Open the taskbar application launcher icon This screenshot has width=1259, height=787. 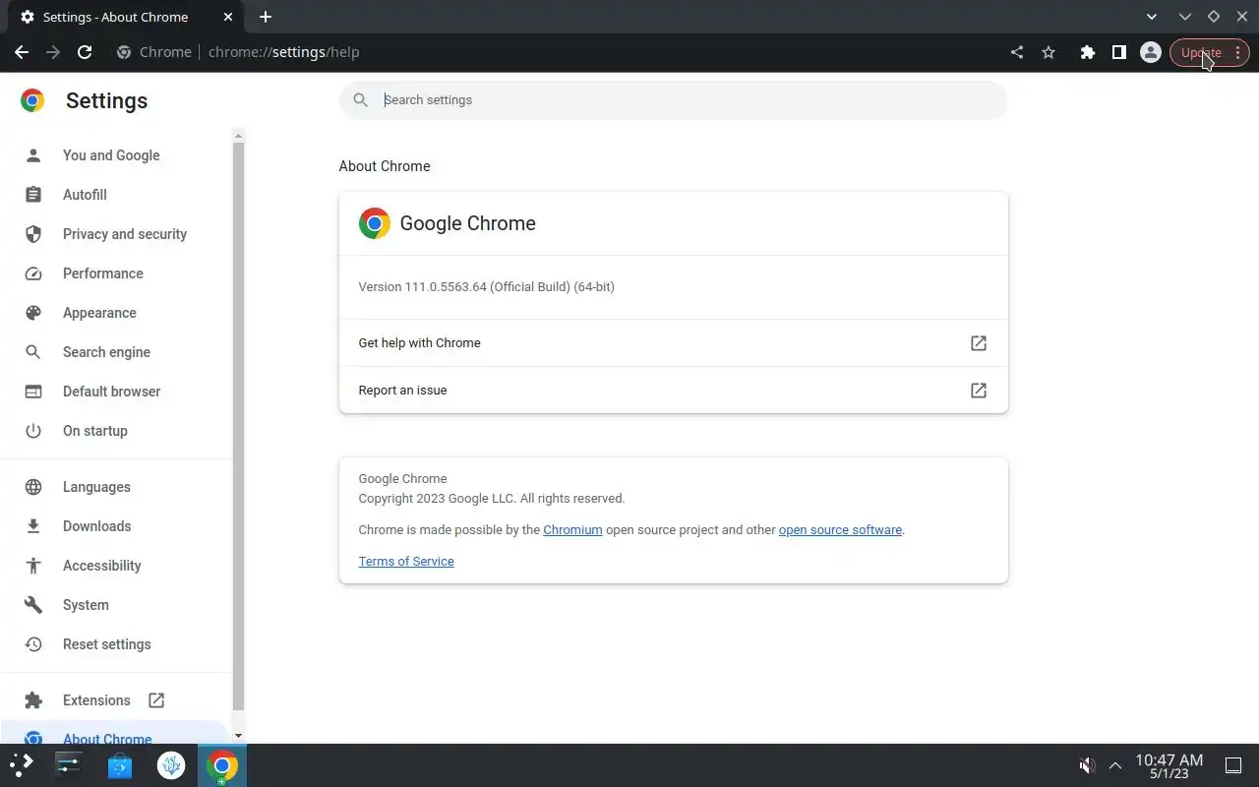coord(22,764)
